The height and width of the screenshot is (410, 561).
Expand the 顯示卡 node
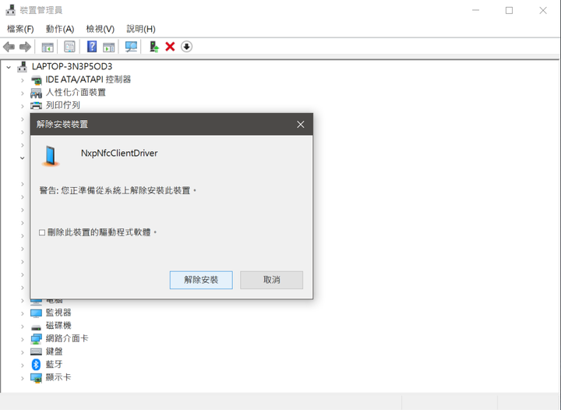tap(22, 378)
